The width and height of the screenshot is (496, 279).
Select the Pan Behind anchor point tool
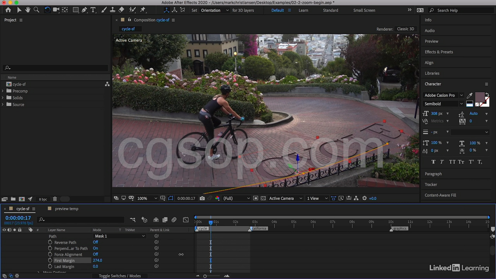click(65, 10)
